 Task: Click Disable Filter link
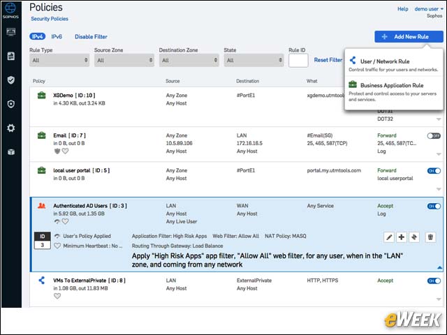tap(91, 36)
